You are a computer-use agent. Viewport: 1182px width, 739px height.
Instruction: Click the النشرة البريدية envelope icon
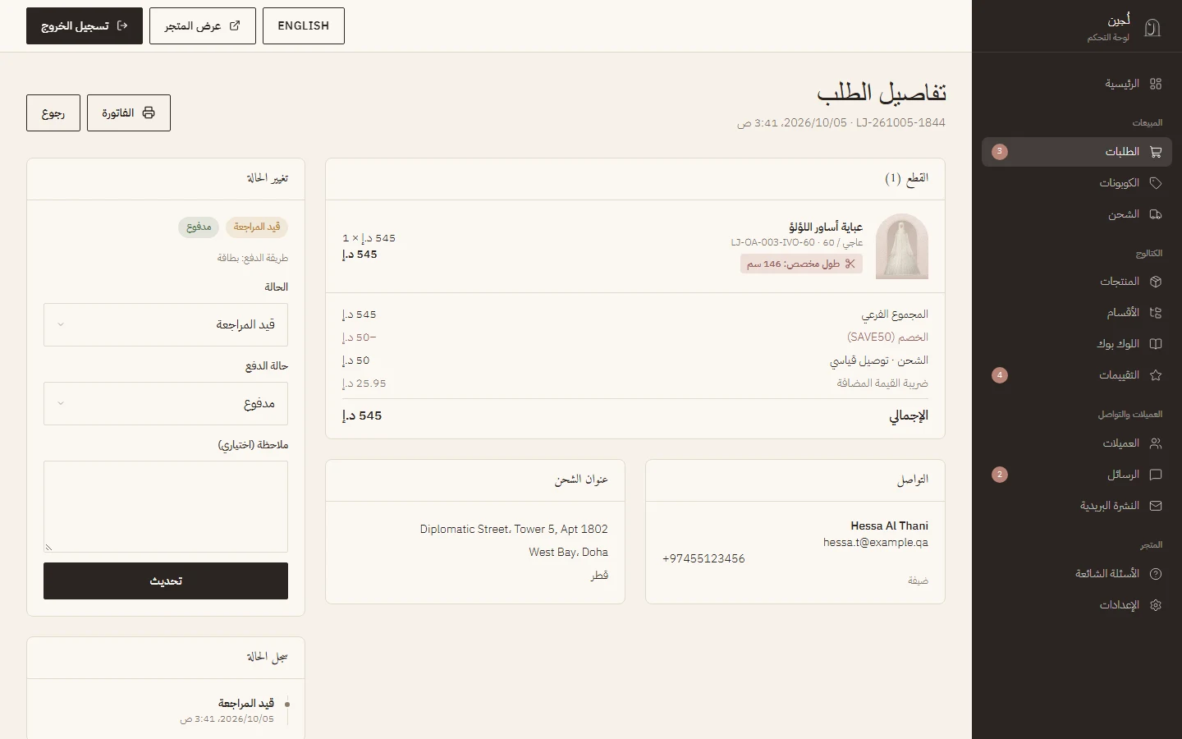[1156, 506]
